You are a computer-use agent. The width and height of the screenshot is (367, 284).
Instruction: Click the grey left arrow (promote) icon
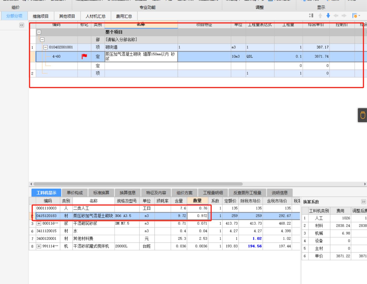coord(336,16)
